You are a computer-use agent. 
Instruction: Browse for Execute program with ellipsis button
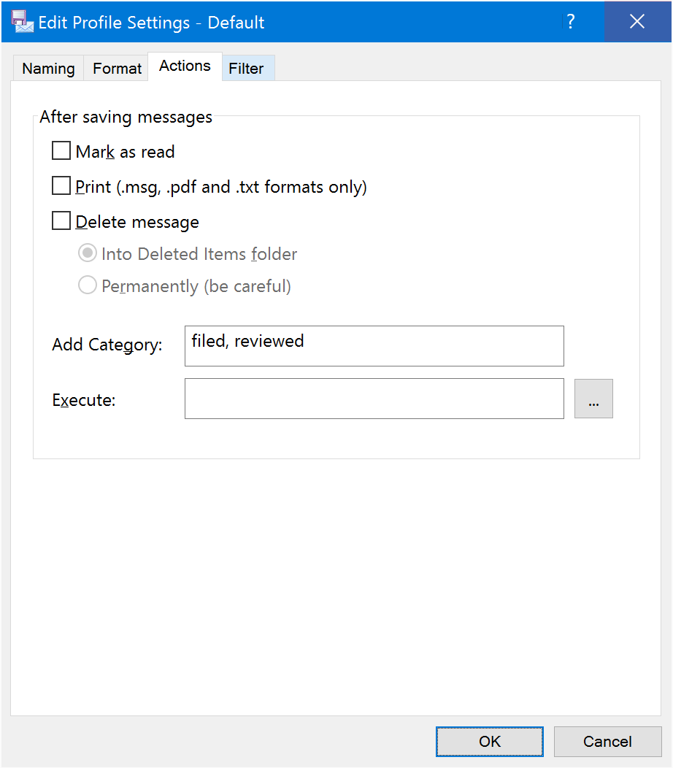click(593, 399)
